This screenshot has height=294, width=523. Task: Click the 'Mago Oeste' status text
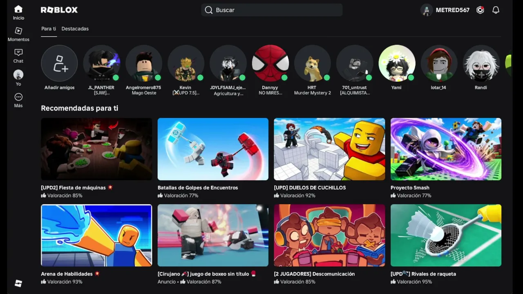tap(144, 93)
